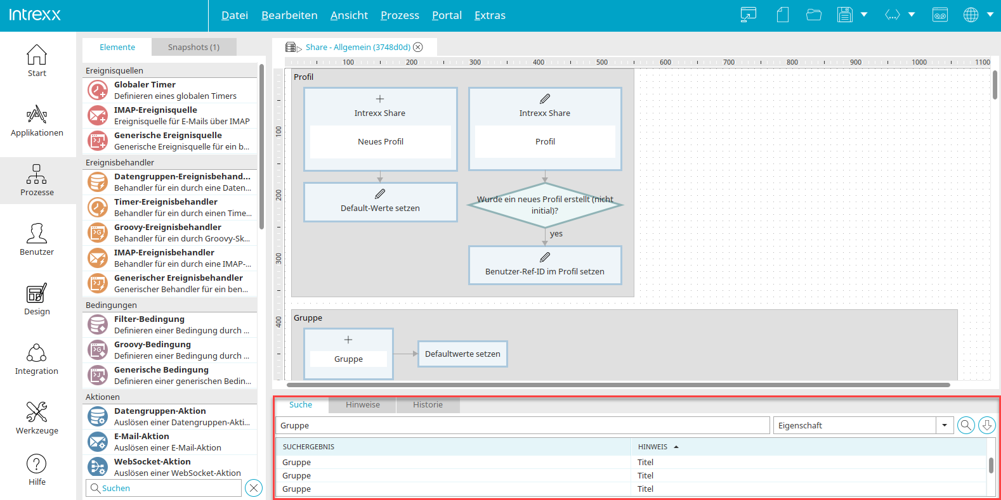Select the Groovy-Ereignisbehandler element icon
Viewport: 1001px width, 500px height.
98,233
